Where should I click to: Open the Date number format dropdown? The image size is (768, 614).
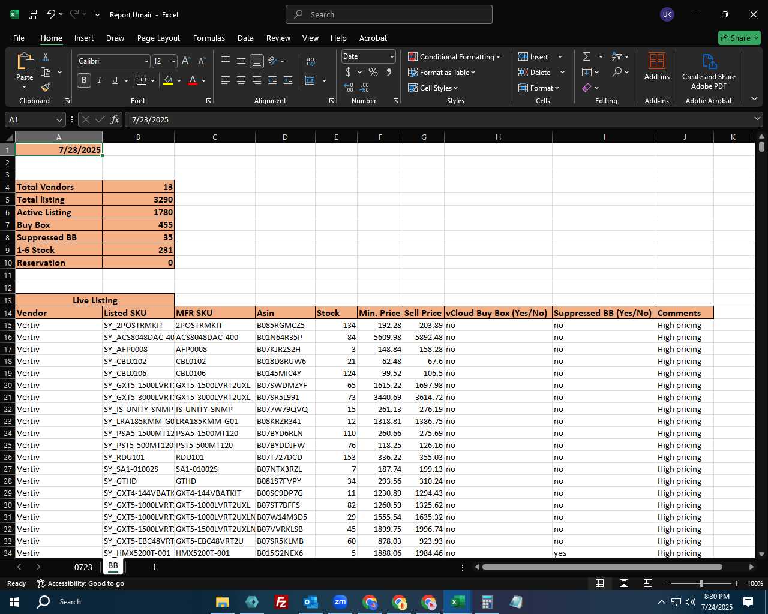[x=392, y=56]
